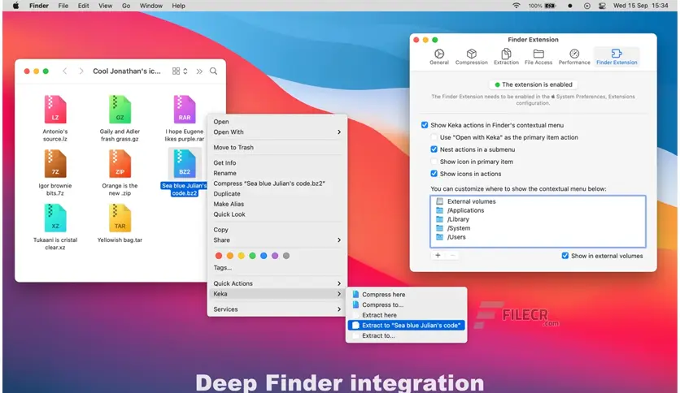Enable Show icon in primary item
Screen dimensions: 680x393
pos(434,162)
